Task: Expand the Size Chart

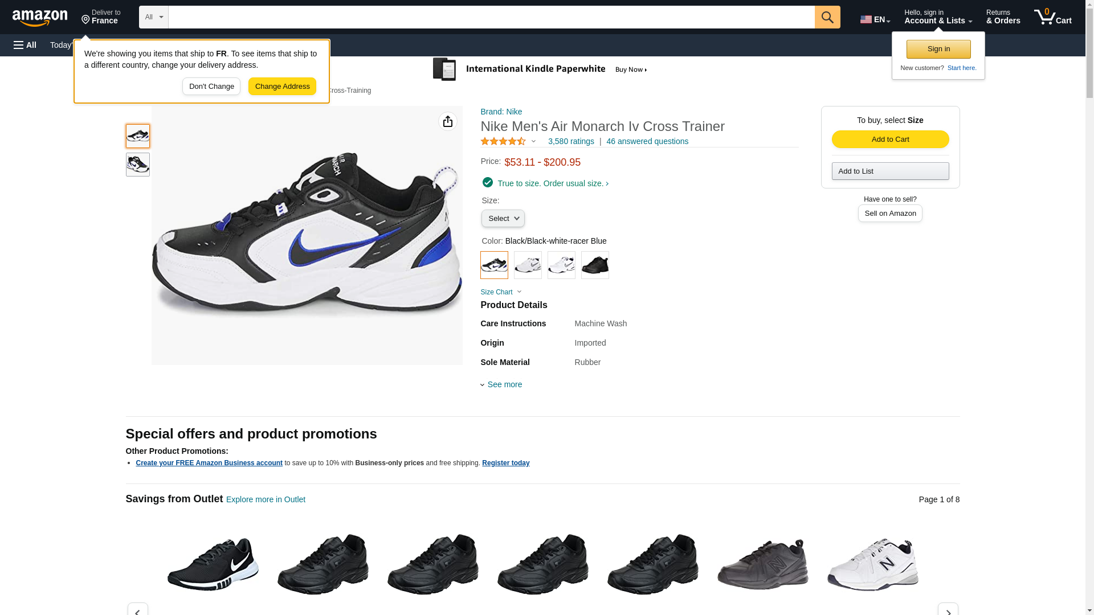Action: coord(500,292)
